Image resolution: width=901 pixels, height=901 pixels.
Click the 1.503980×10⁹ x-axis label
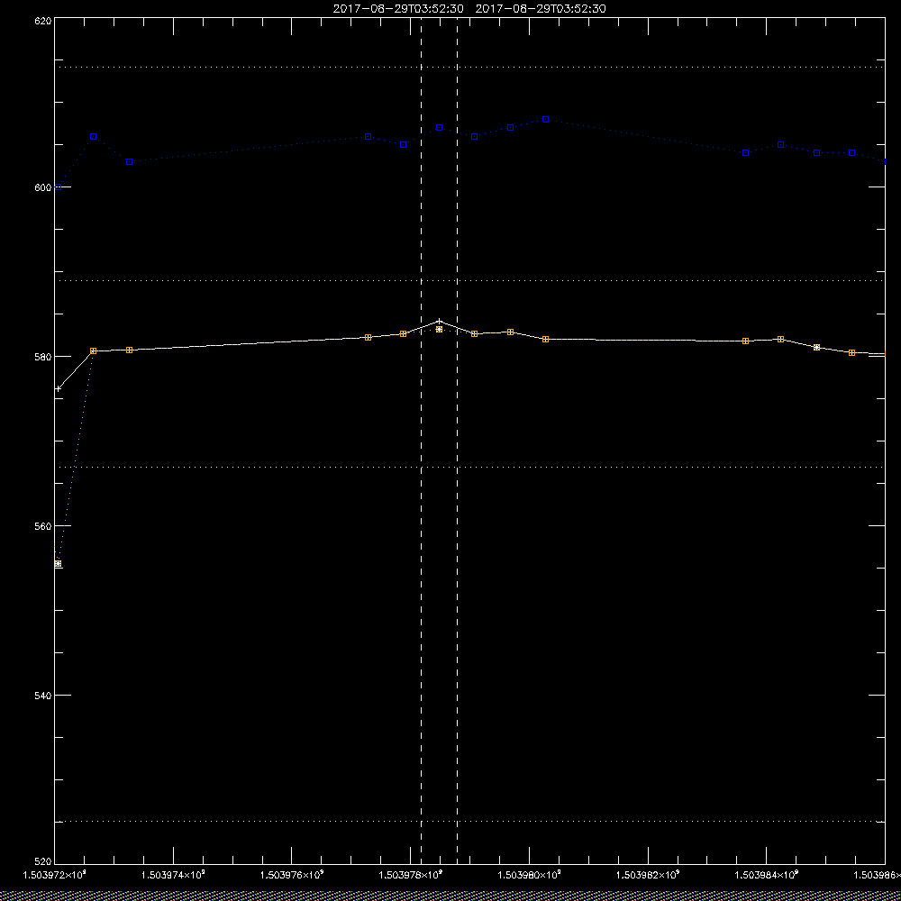tap(529, 875)
